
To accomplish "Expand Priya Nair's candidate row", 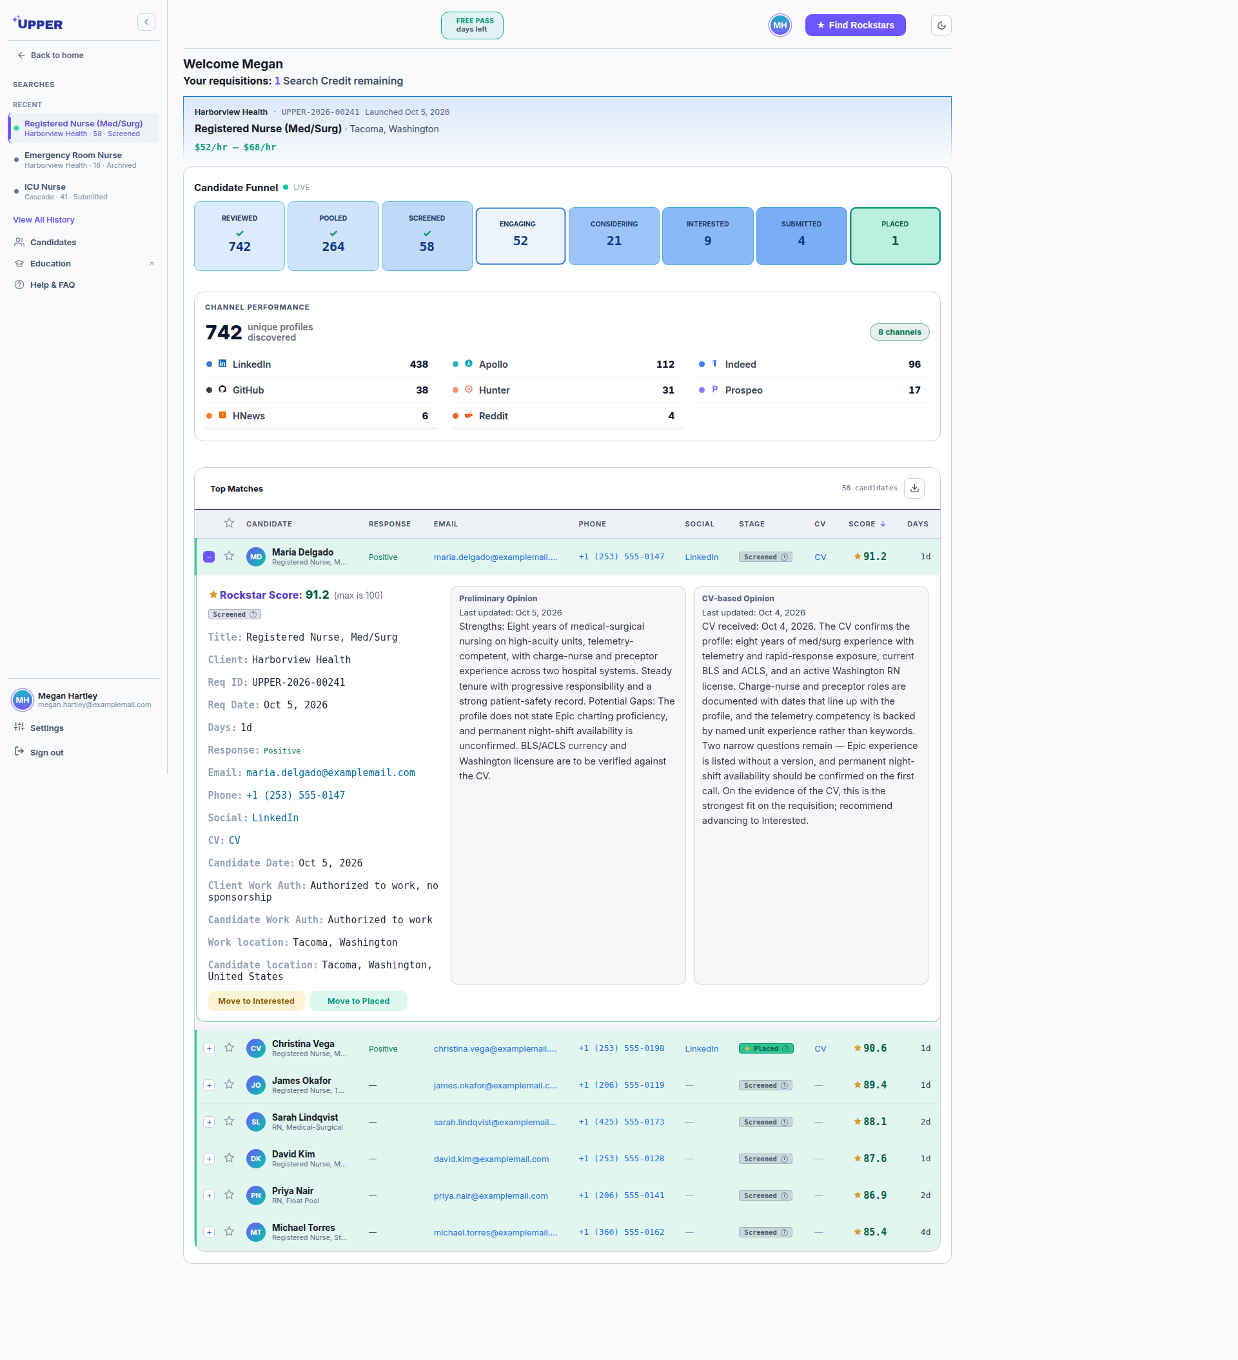I will [209, 1196].
